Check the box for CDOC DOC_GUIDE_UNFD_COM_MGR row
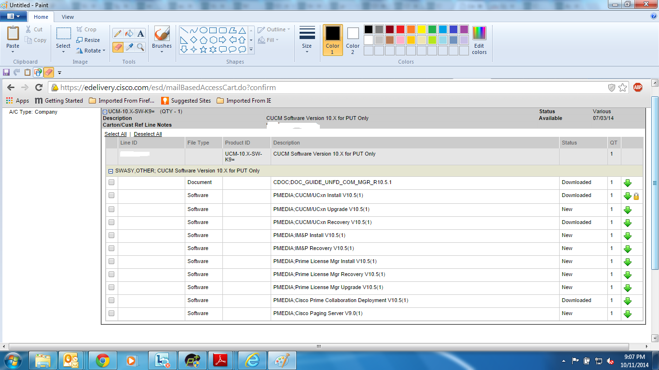Screen dimensions: 659x370 click(x=111, y=182)
